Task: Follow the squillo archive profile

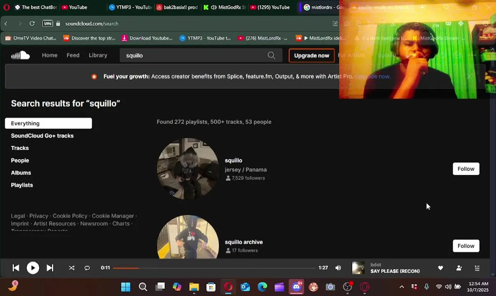Action: [x=466, y=246]
